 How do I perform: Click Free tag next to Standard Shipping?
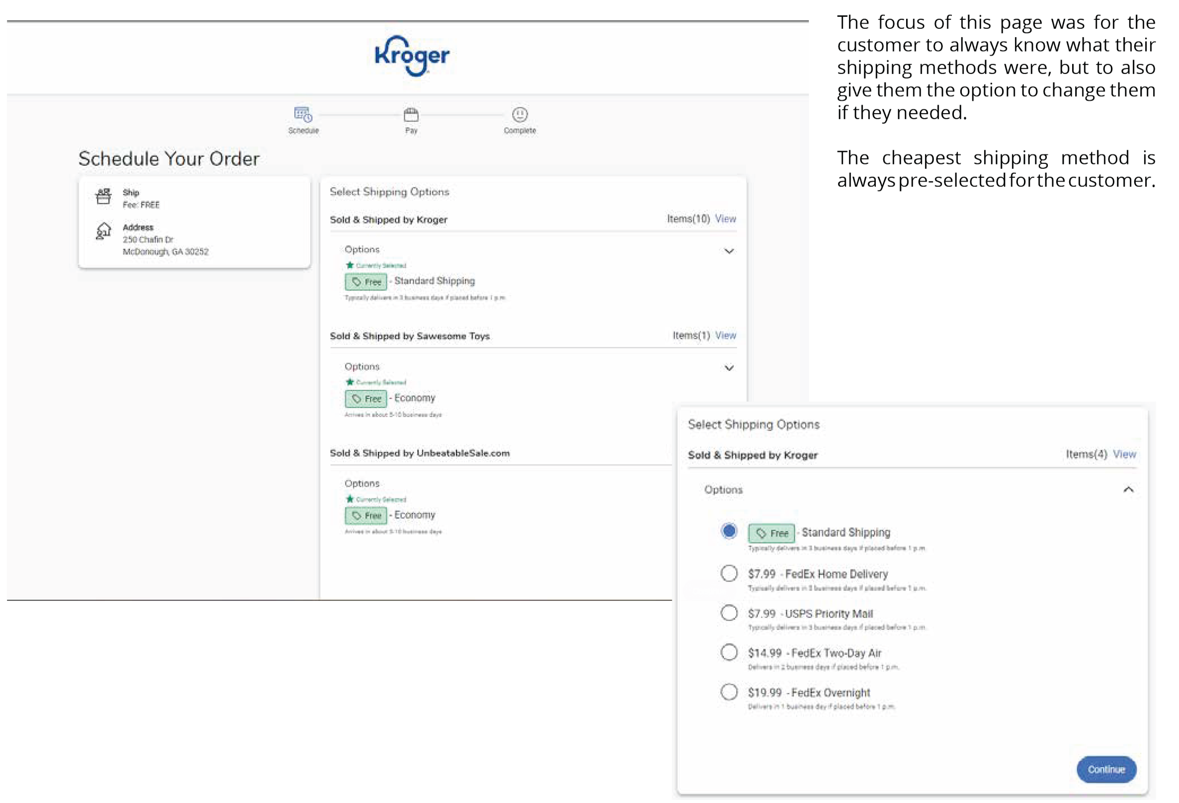pos(366,282)
